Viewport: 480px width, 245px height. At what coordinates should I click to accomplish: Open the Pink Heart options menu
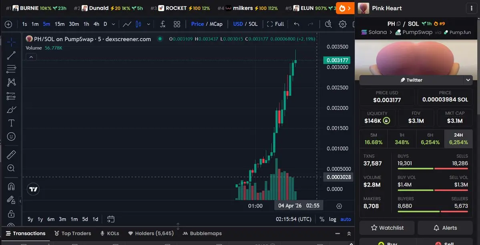472,8
